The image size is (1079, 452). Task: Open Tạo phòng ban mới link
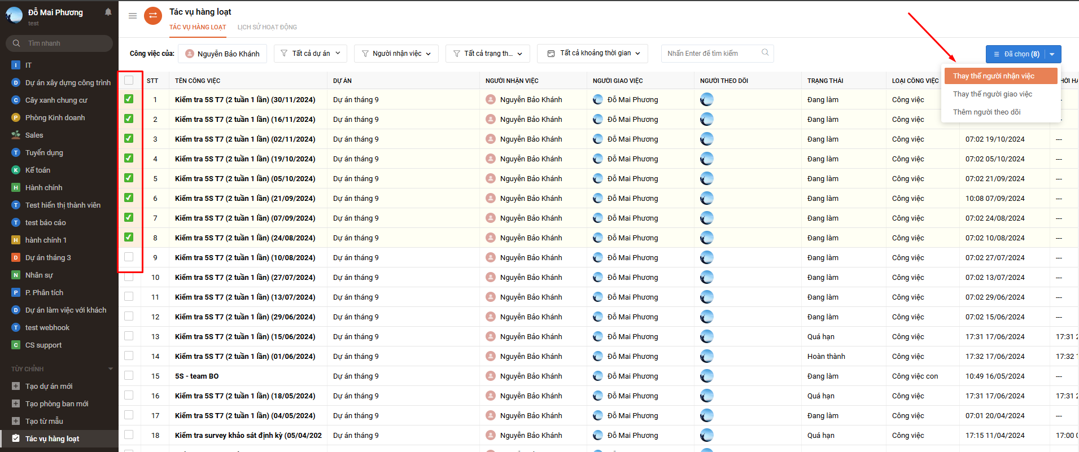pyautogui.click(x=56, y=403)
